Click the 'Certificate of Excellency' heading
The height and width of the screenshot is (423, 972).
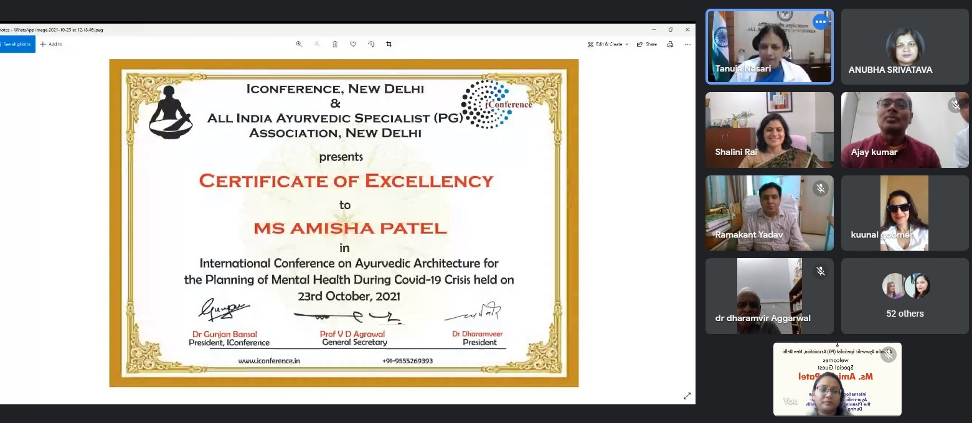[x=346, y=181]
